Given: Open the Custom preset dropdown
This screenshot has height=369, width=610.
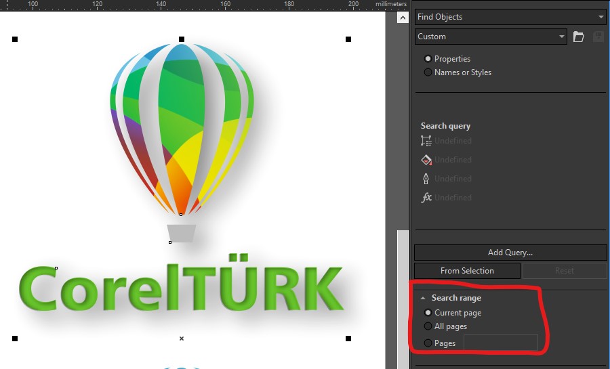Looking at the screenshot, I should [x=491, y=37].
